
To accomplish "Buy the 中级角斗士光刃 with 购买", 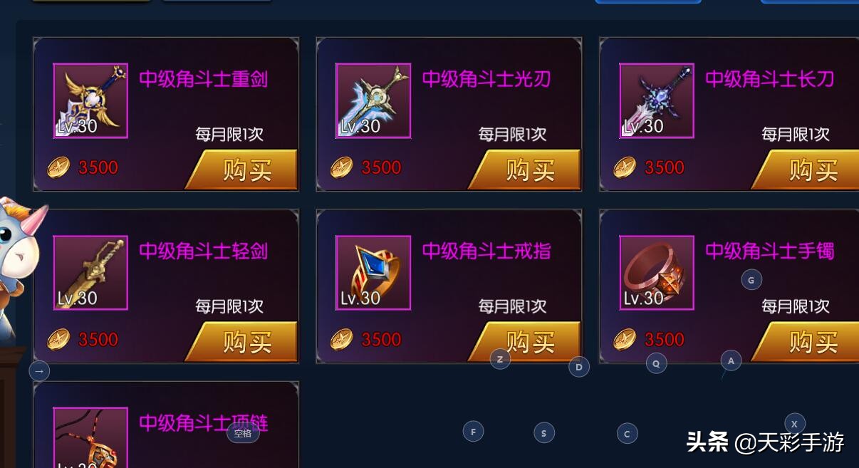I will 525,170.
